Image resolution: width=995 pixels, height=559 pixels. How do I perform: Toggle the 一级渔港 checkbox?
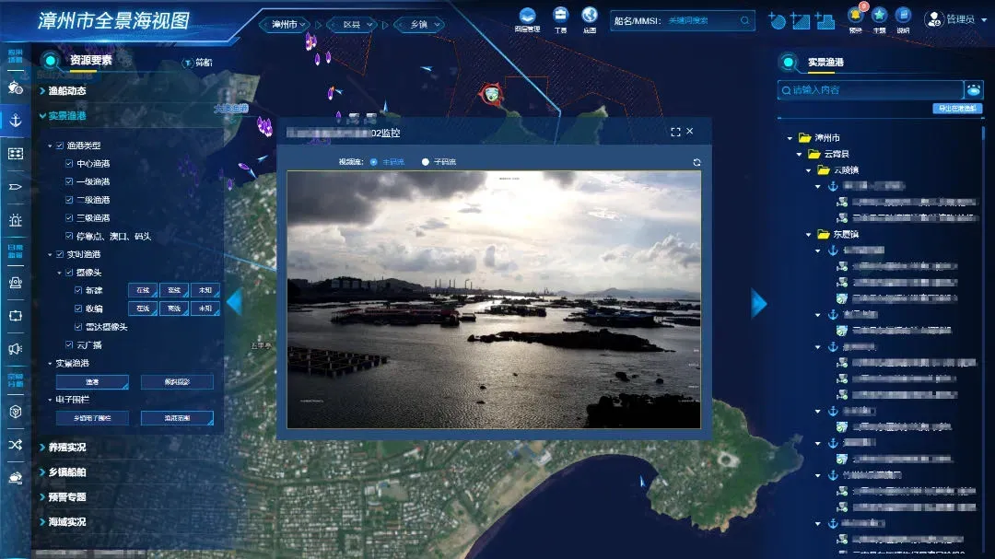(69, 181)
